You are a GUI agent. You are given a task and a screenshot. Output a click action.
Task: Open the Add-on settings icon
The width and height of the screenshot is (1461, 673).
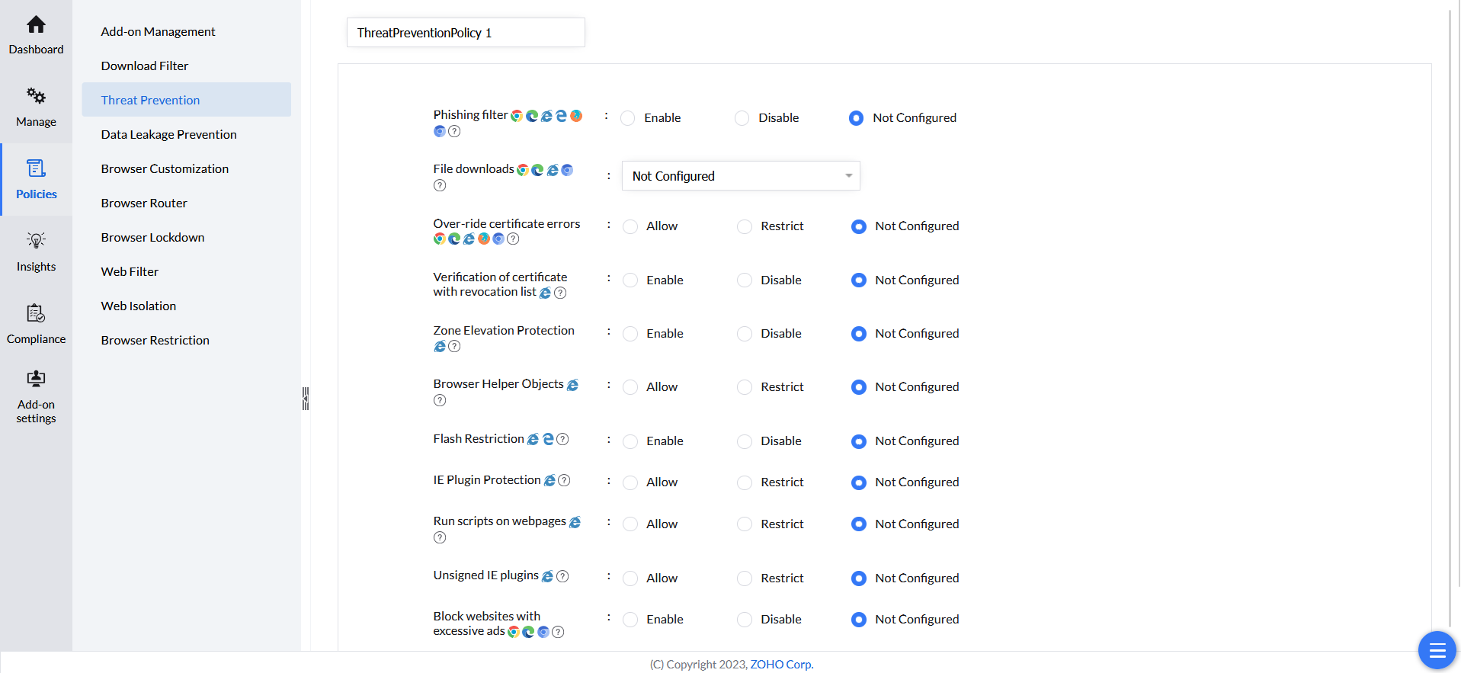[36, 379]
